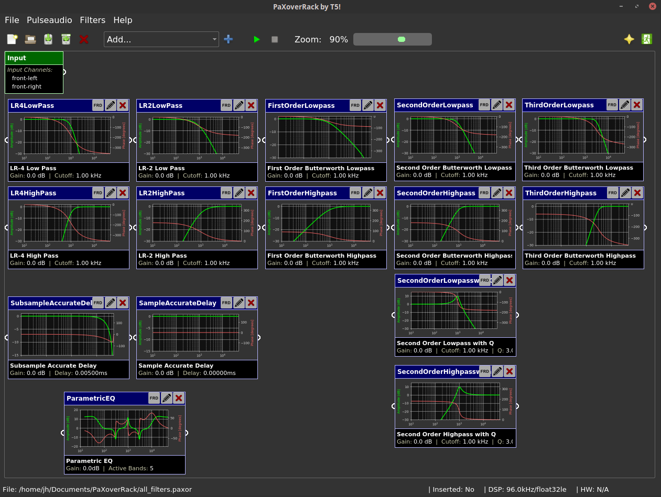Click the Open file toolbar icon
Image resolution: width=661 pixels, height=497 pixels.
[x=30, y=39]
